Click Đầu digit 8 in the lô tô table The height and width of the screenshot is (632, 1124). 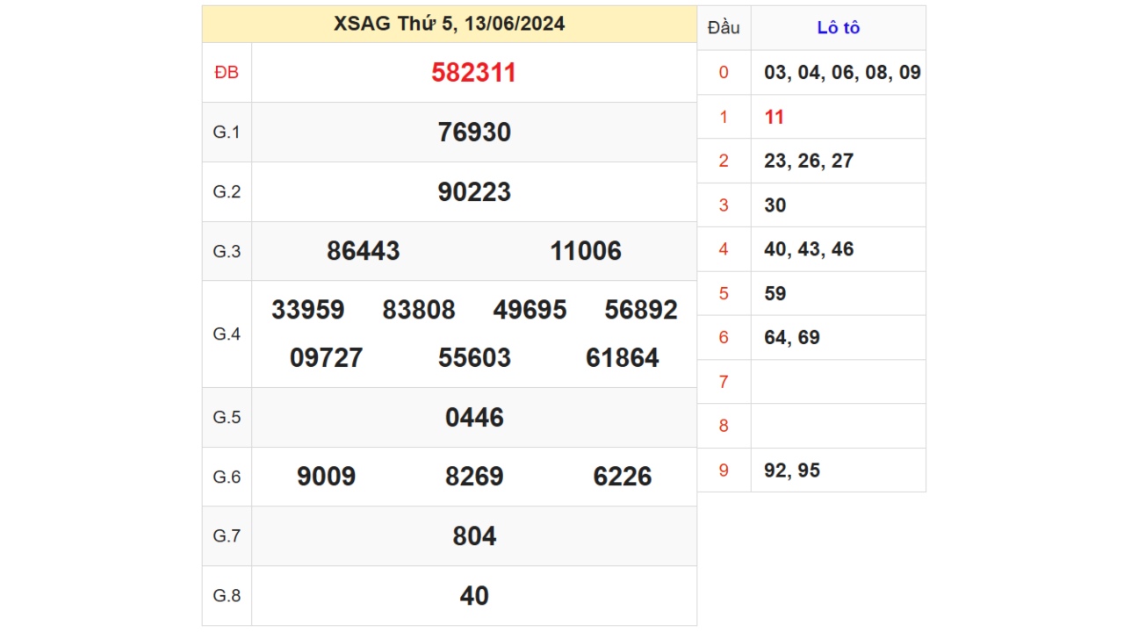[x=724, y=426]
